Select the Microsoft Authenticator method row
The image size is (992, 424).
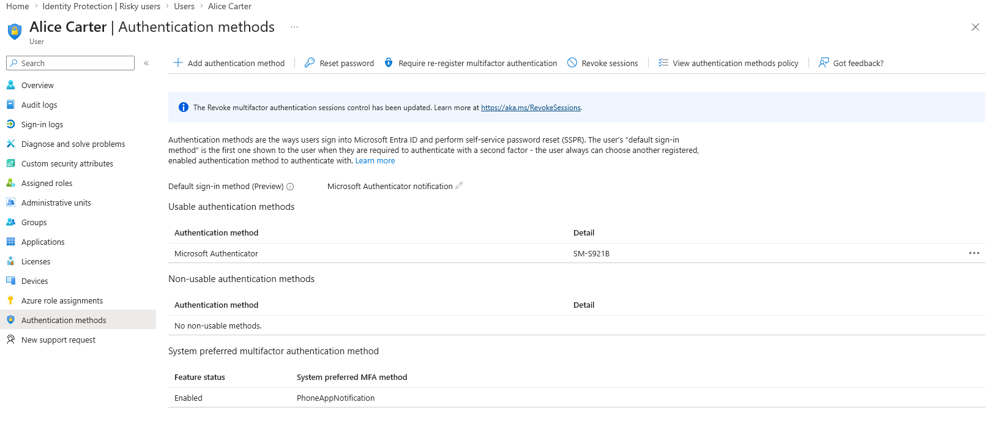point(576,253)
